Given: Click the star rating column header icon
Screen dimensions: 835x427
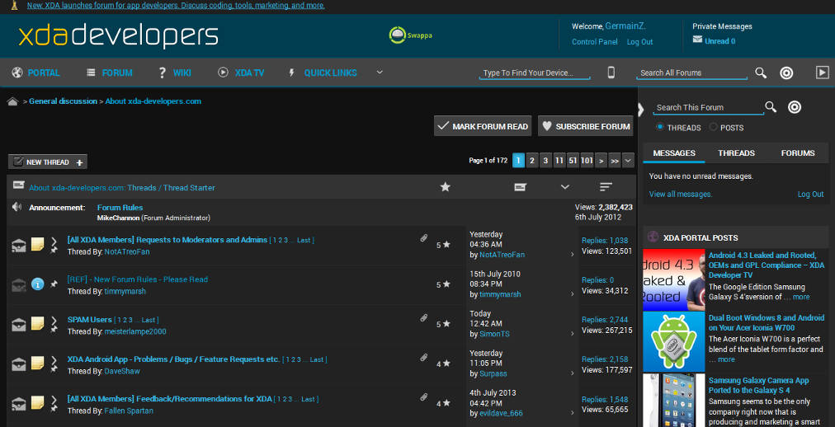Looking at the screenshot, I should coord(446,187).
